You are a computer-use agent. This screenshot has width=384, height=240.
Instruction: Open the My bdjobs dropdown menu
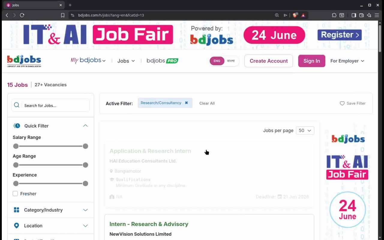[88, 61]
